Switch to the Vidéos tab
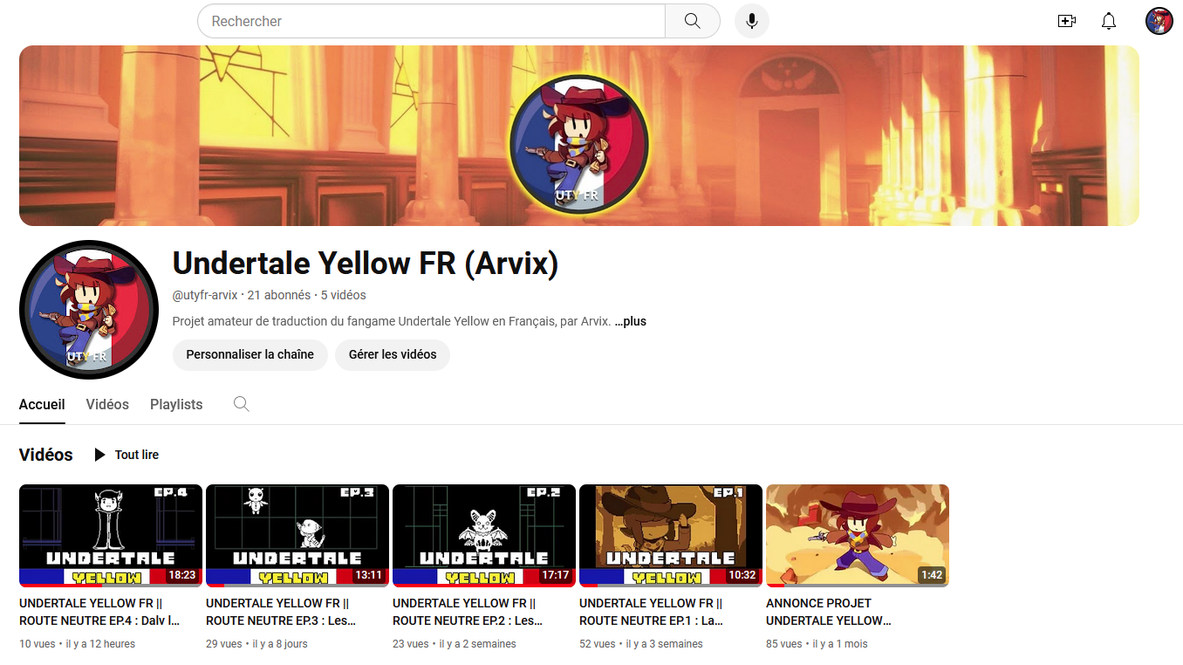This screenshot has width=1183, height=665. click(107, 404)
